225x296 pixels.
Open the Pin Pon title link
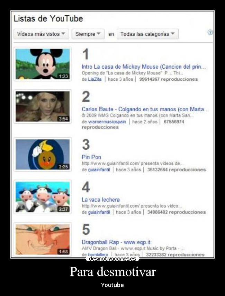[91, 157]
